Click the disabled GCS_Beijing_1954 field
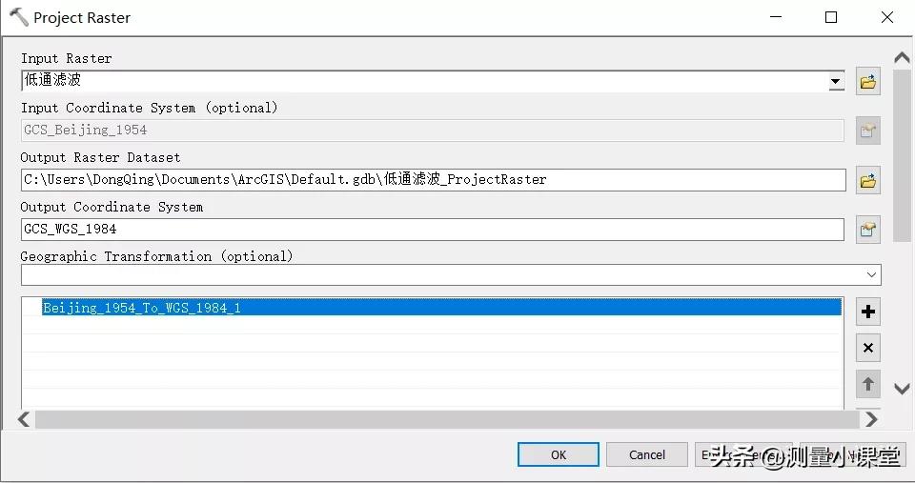Viewport: 915px width, 483px height. tap(433, 131)
